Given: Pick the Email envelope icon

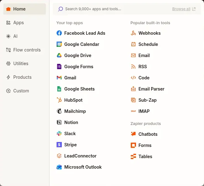Looking at the screenshot, I should [x=133, y=55].
